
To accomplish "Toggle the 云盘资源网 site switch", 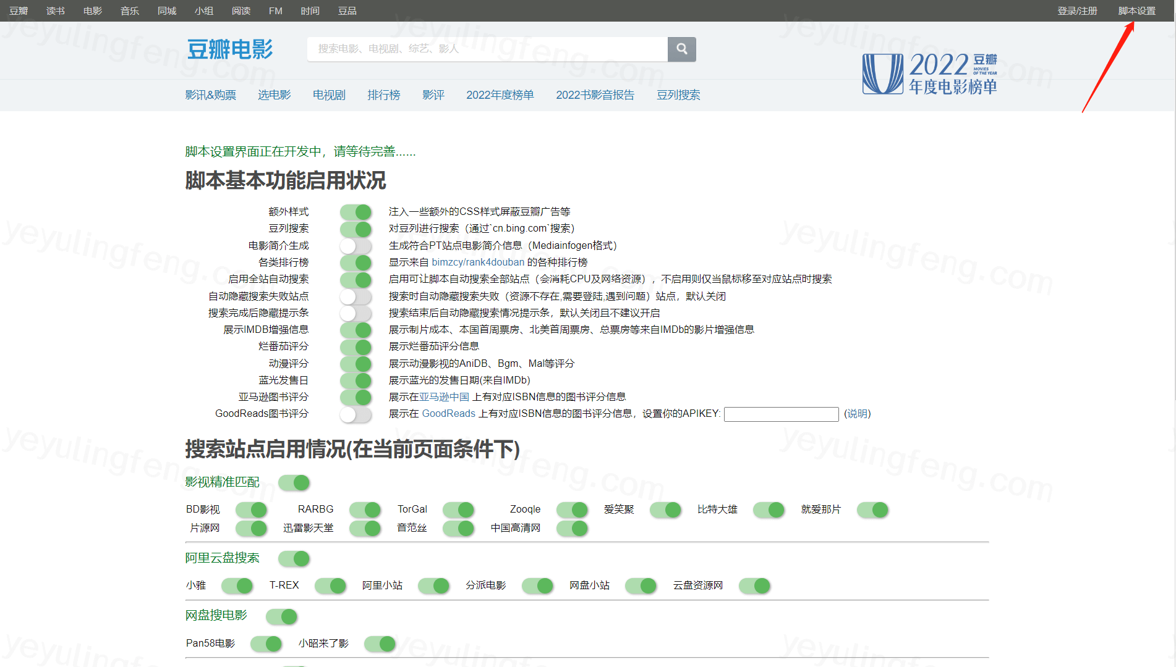I will [x=754, y=585].
